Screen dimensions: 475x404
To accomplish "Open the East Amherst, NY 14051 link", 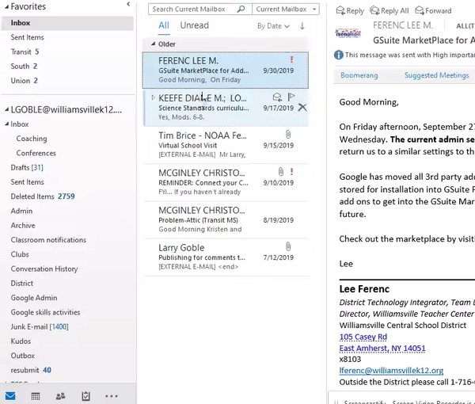I will click(x=382, y=349).
